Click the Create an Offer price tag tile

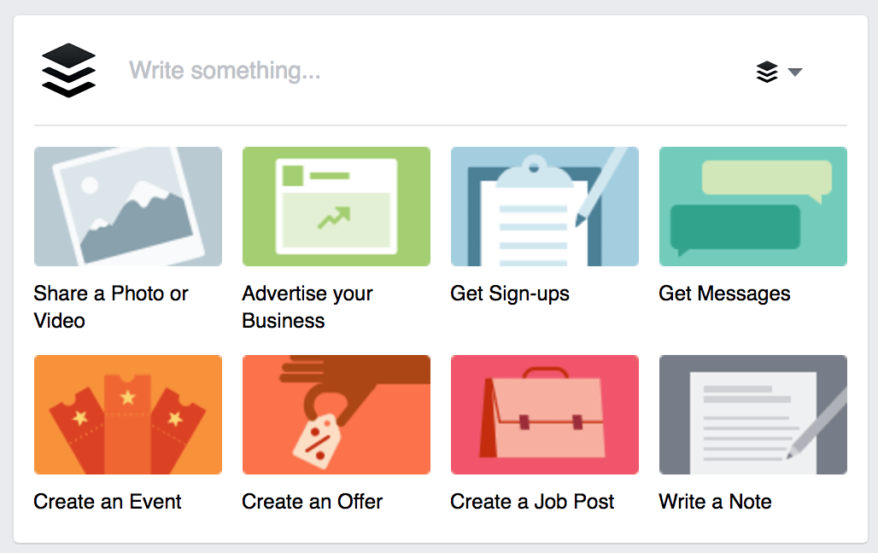336,414
